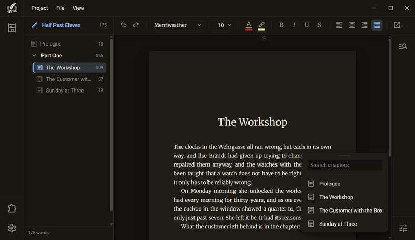Choose The Workshop in the chapter popup
This screenshot has width=415, height=240.
(344, 197)
